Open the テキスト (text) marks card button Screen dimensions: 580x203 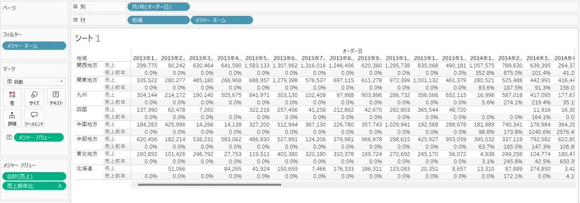56,97
